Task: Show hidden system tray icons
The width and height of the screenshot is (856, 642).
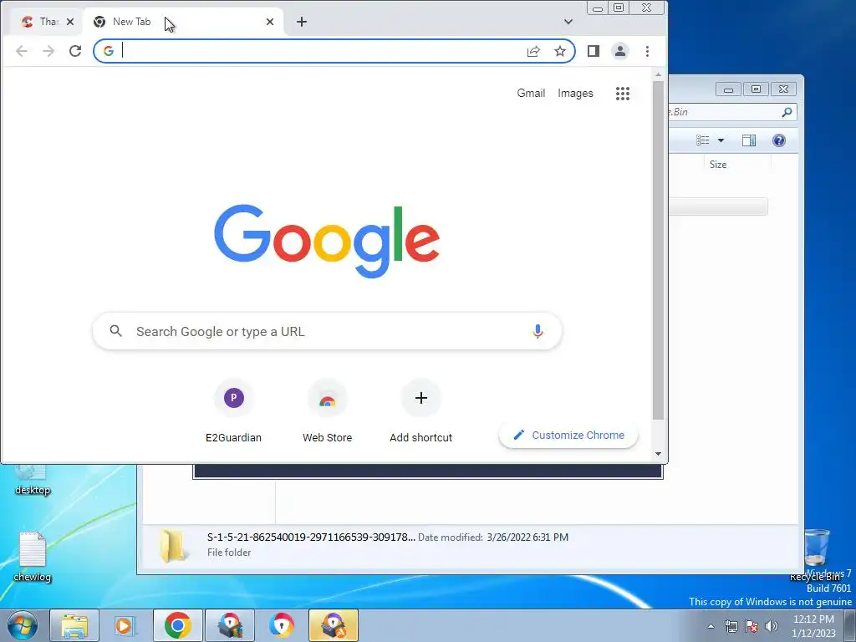Action: click(x=711, y=626)
